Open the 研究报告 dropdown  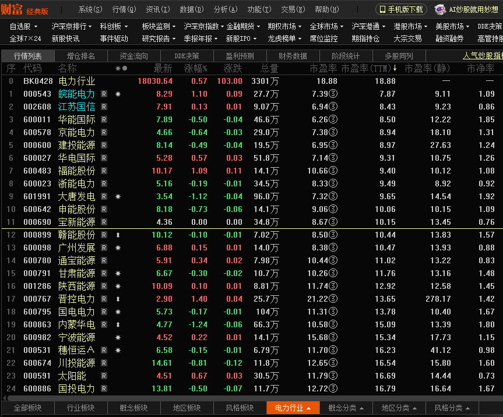coord(159,39)
